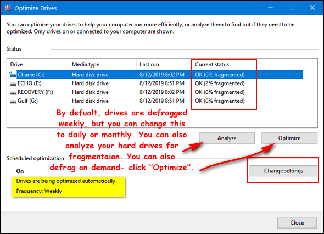Click the Optimize button
Image resolution: width=324 pixels, height=234 pixels.
coord(289,138)
